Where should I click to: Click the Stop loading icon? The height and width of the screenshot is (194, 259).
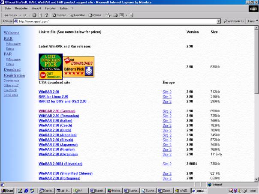pyautogui.click(x=34, y=15)
